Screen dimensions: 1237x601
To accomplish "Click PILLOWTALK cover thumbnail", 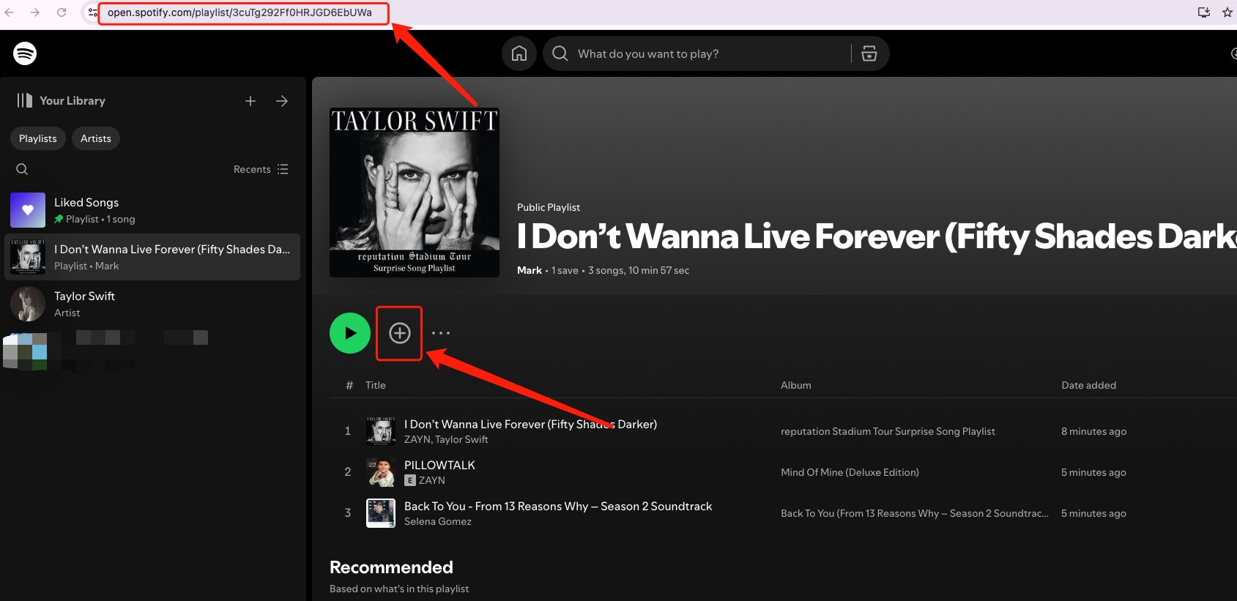I will click(x=381, y=472).
